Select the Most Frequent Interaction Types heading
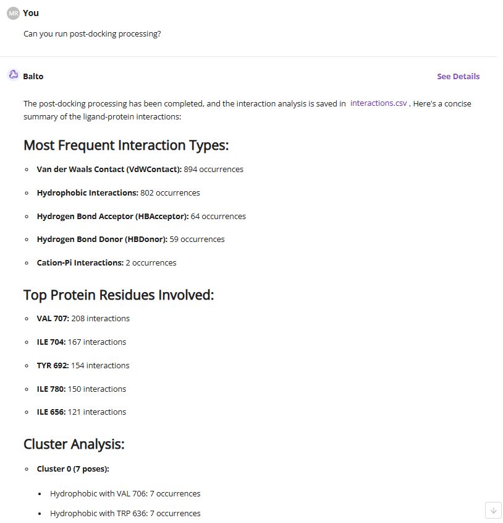 (x=126, y=145)
